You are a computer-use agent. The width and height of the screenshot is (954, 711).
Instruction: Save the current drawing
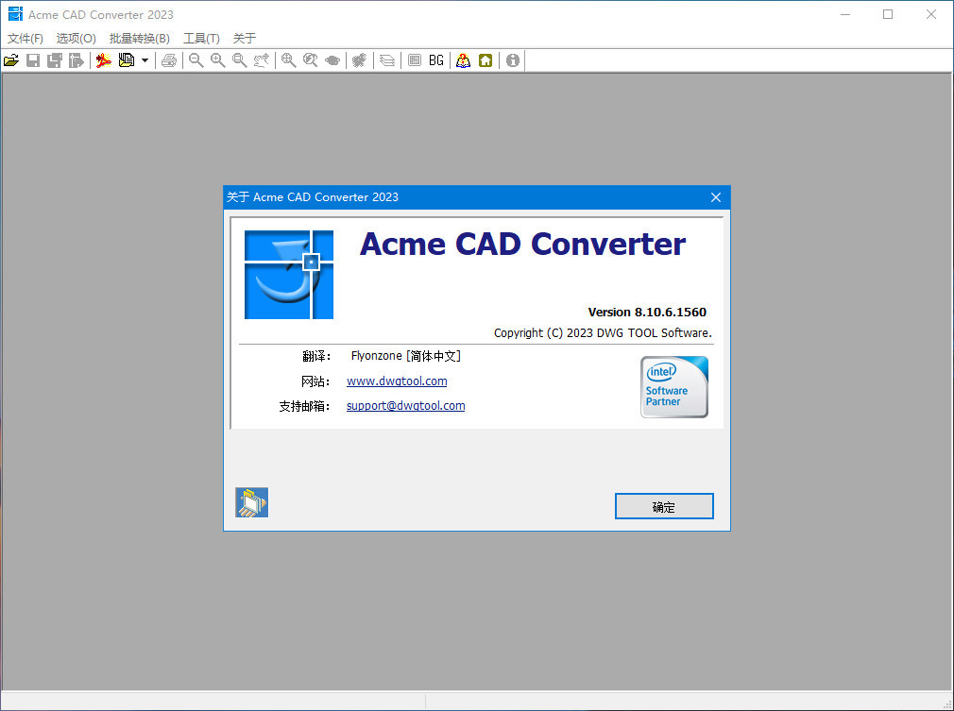(x=32, y=59)
